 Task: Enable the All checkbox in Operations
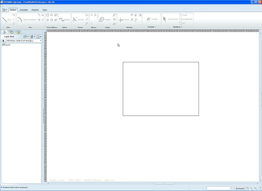181,23
